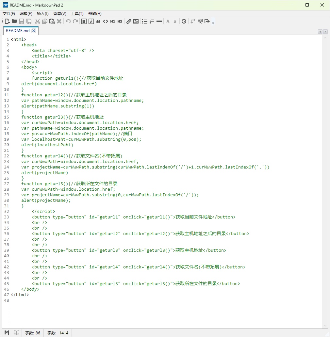This screenshot has width=330, height=337.
Task: Click the closing </body> tag line
Action: click(30, 289)
